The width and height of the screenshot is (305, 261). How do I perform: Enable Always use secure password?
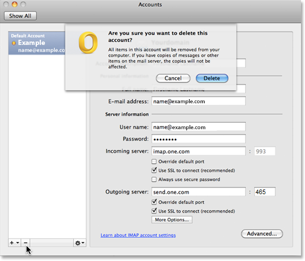[154, 179]
